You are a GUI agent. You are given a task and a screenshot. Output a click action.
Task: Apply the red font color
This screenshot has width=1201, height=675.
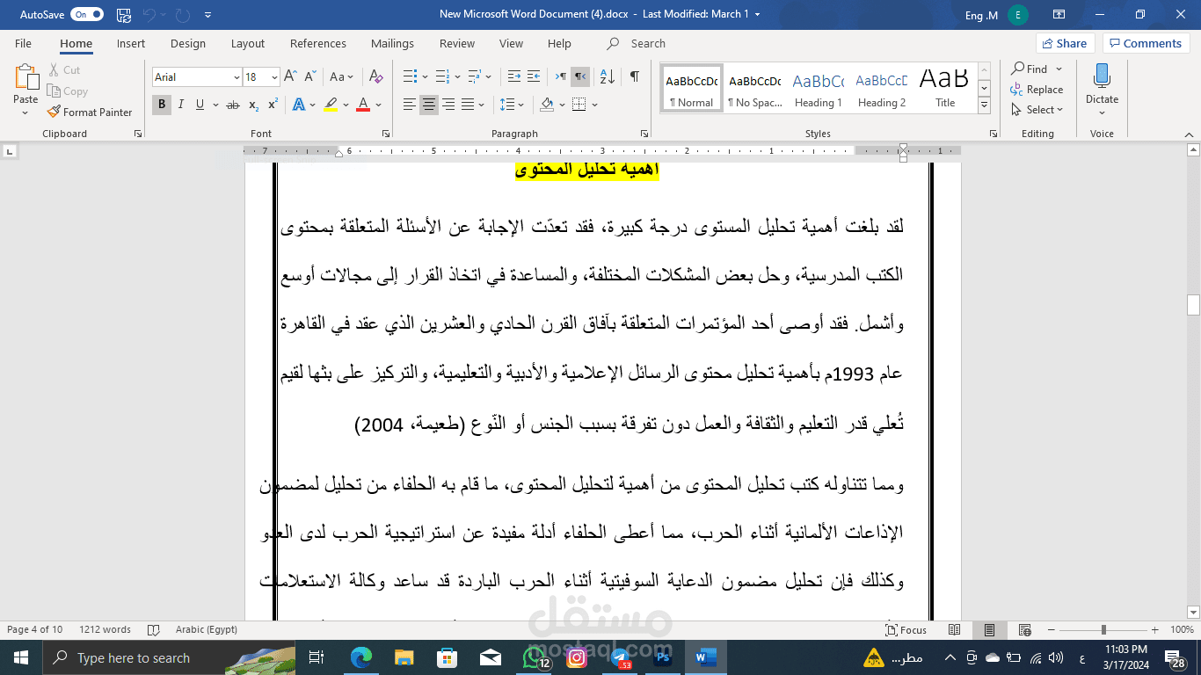pos(363,105)
